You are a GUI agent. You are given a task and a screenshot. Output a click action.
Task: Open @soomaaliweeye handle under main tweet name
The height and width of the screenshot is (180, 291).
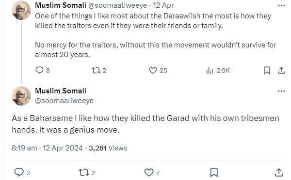pos(64,101)
